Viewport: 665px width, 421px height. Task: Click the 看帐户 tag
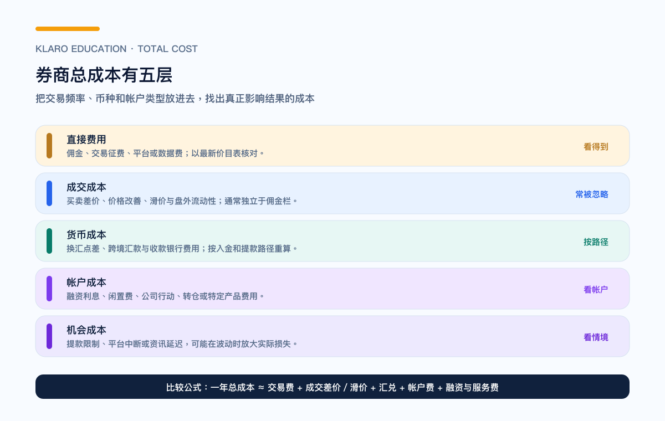point(596,290)
